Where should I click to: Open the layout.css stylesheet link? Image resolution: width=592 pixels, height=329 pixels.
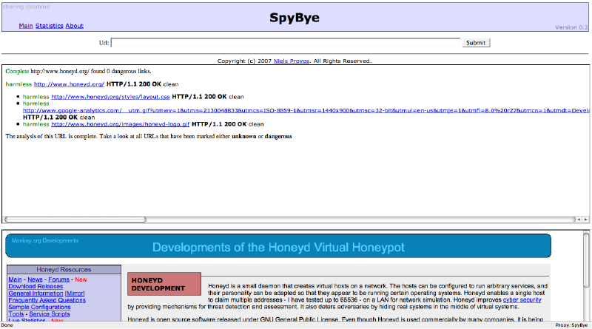110,97
